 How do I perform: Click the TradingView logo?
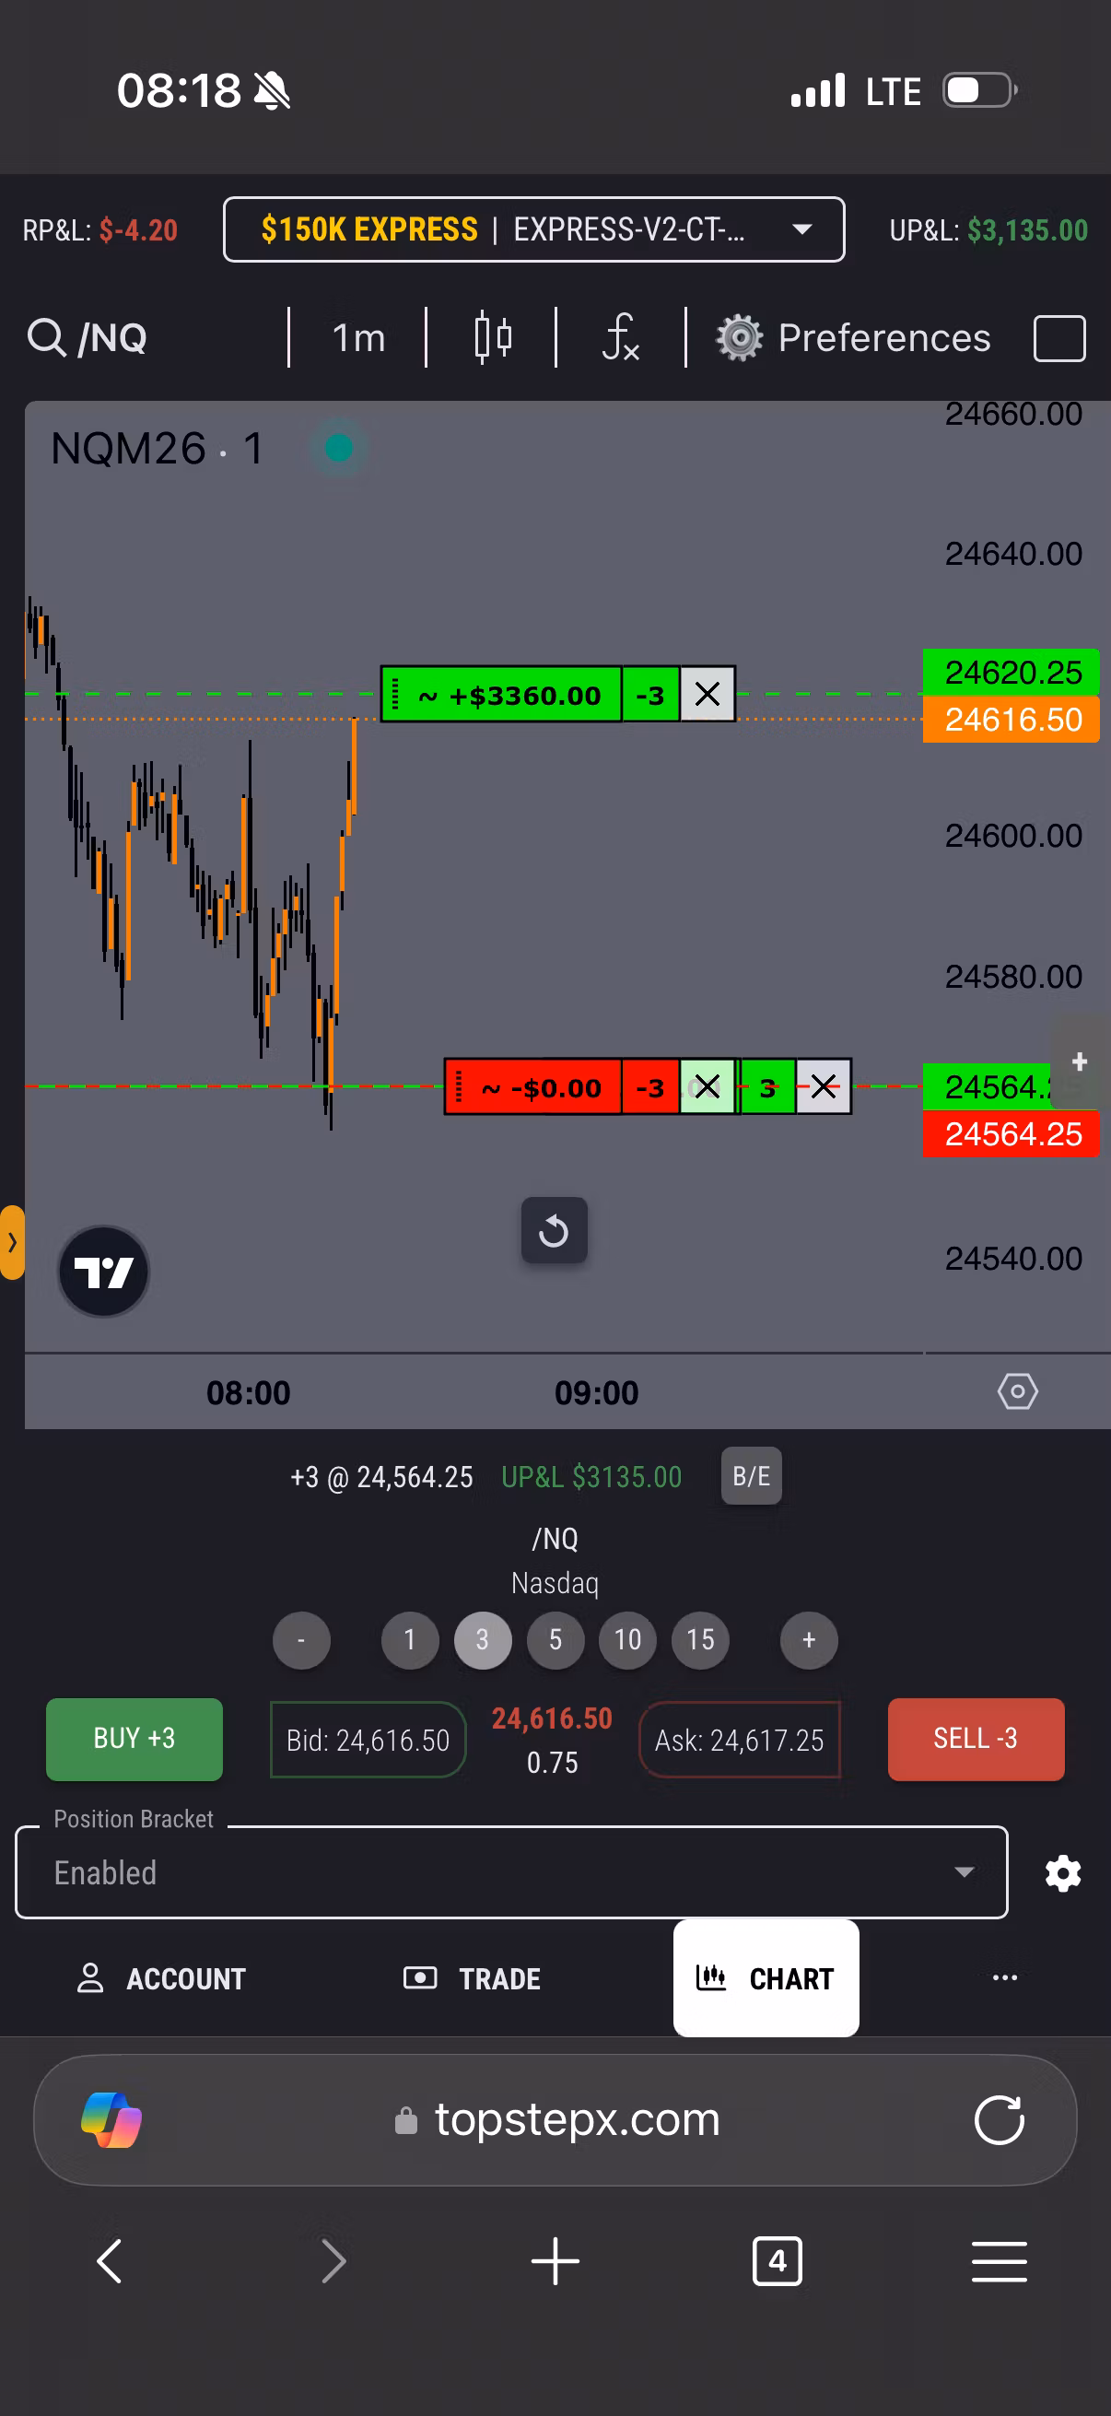tap(103, 1273)
